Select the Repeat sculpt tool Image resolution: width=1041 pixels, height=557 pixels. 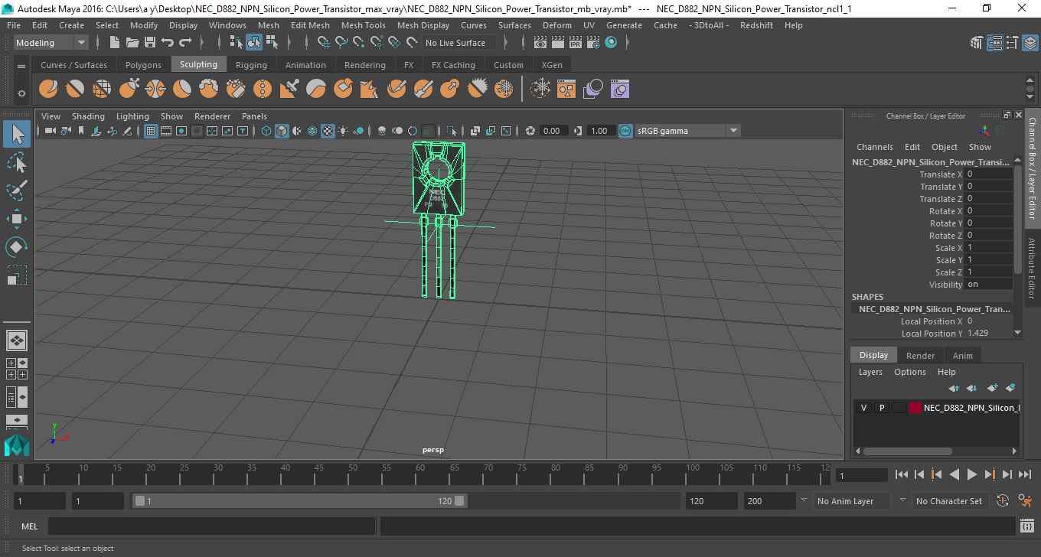(x=263, y=90)
